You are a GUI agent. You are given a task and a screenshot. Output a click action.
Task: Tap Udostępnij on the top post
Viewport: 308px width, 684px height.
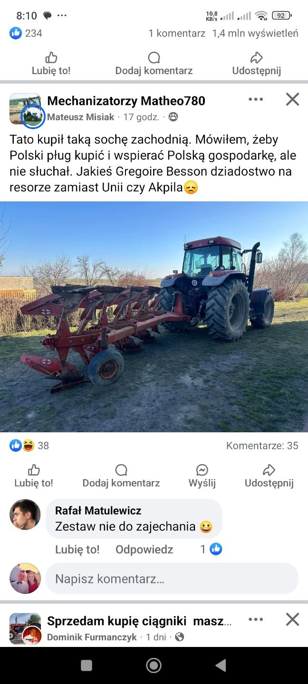[257, 64]
